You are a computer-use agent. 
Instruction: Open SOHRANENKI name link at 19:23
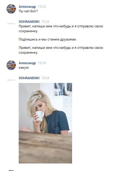tap(29, 21)
